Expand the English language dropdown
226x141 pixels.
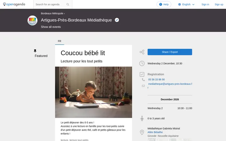click(186, 4)
